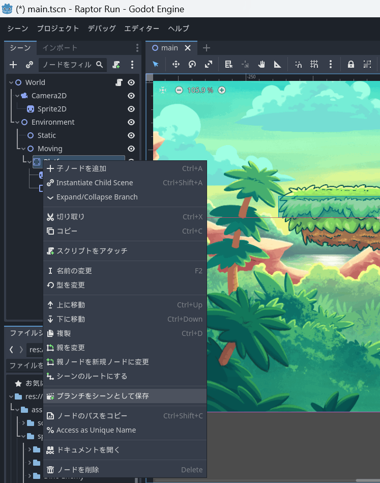Screen dimensions: 380x483
Task: Open snapping options three-dot menu
Action: [331, 64]
